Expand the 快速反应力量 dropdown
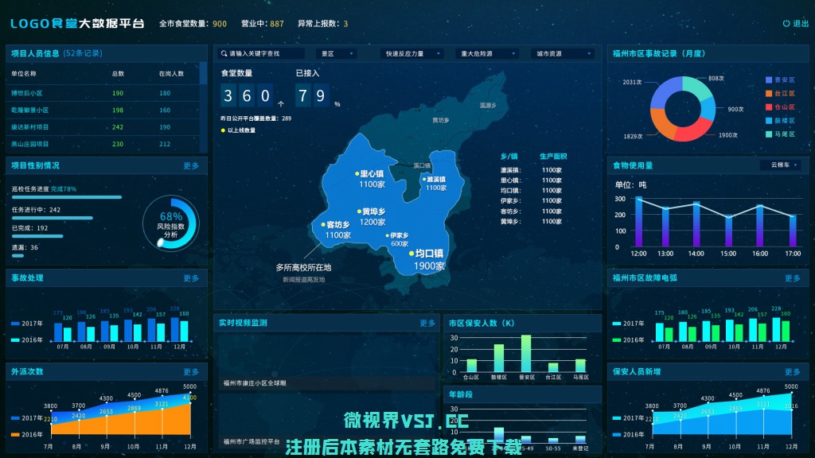The width and height of the screenshot is (815, 458). tap(411, 54)
